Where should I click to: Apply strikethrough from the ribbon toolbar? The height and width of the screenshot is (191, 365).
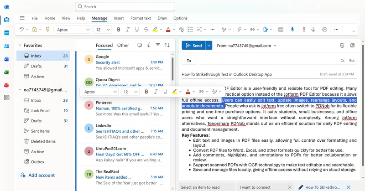(x=146, y=30)
